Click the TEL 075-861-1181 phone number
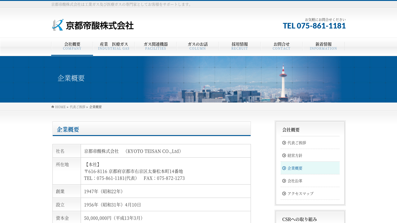 point(314,26)
